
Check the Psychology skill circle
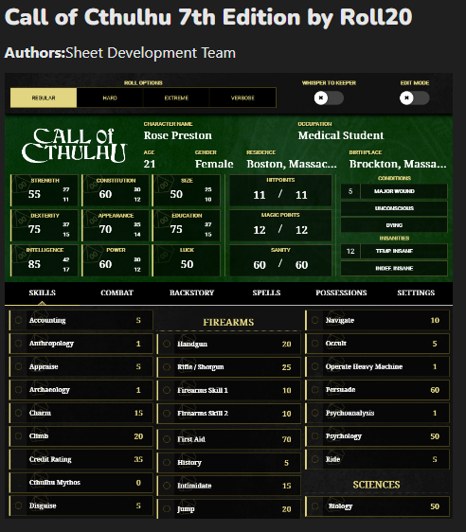pyautogui.click(x=315, y=436)
